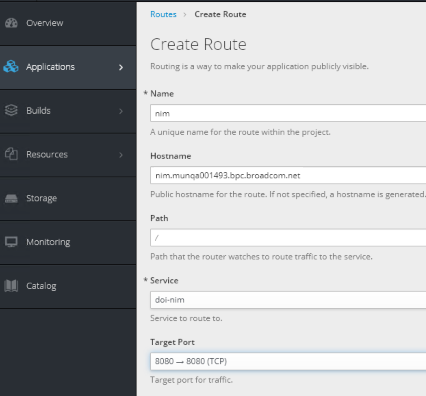
Task: Open the Target Port dropdown
Action: 287,361
